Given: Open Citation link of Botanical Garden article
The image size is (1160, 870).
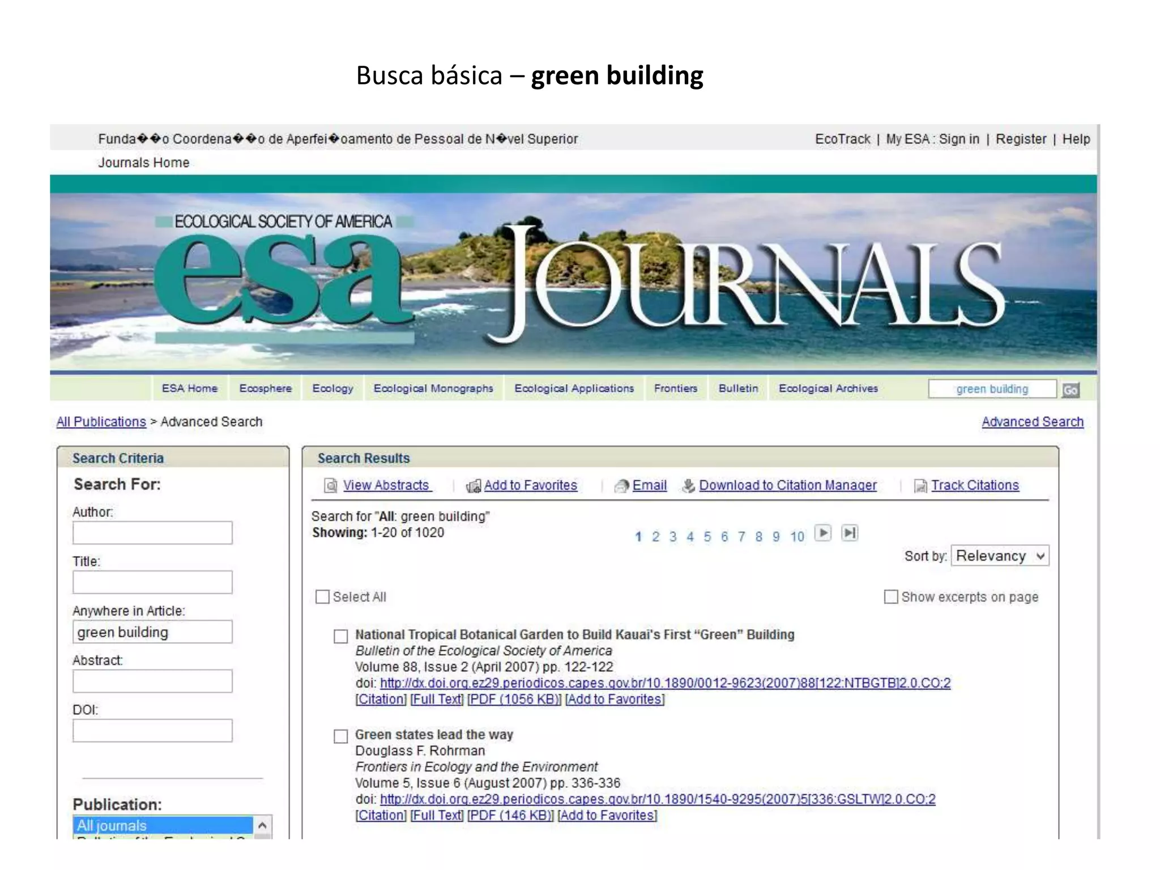Looking at the screenshot, I should coord(381,700).
